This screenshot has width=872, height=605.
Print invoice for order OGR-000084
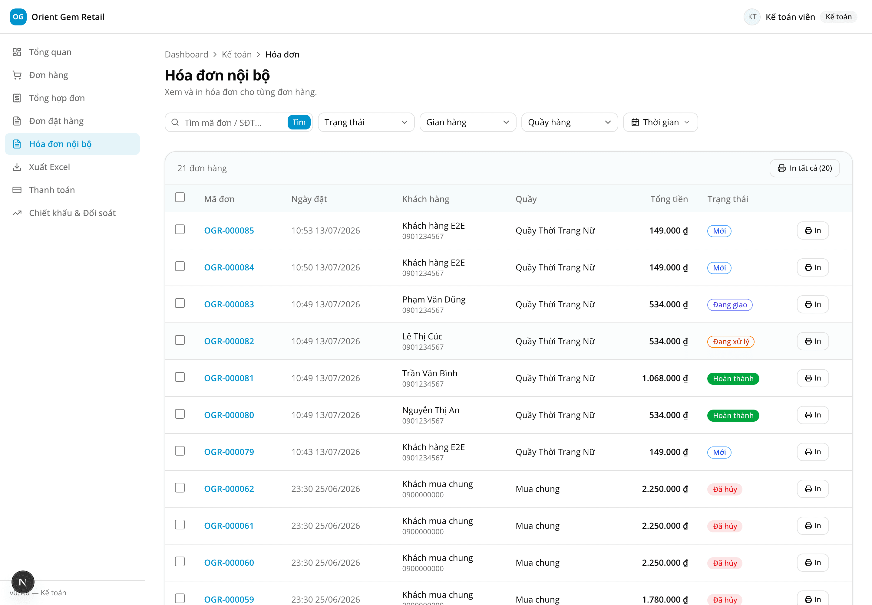(813, 268)
